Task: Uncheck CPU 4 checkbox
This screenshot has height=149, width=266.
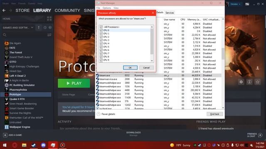Action: (x=101, y=43)
